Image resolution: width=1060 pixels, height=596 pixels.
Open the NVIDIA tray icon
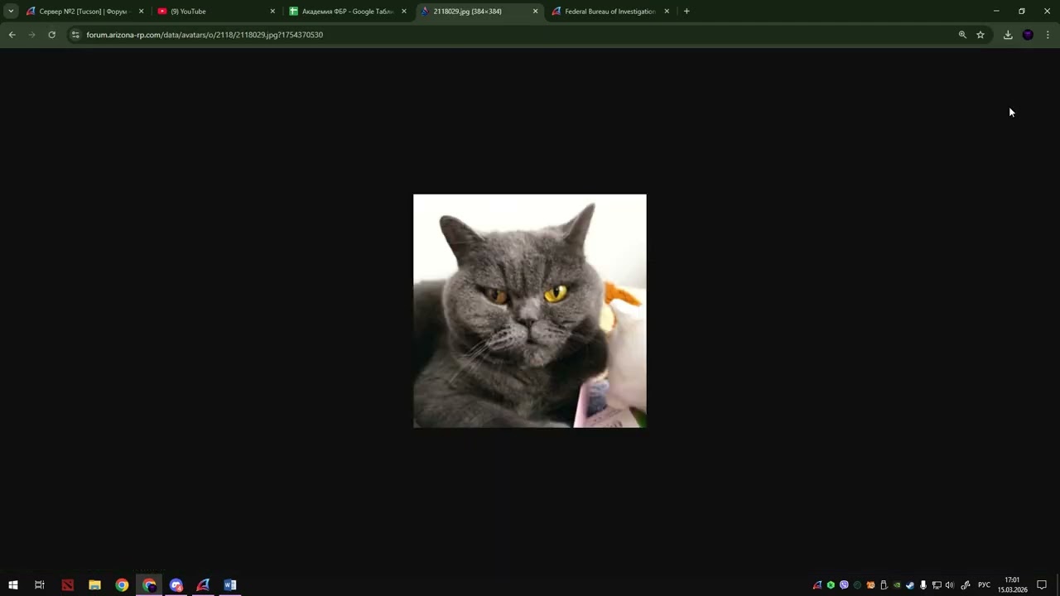(897, 585)
